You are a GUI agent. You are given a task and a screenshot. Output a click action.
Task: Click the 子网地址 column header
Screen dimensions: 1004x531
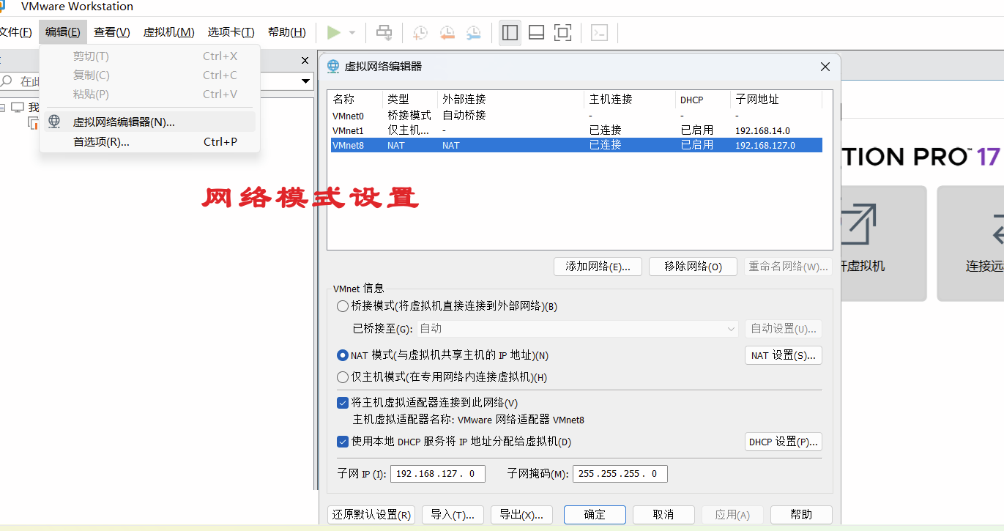pyautogui.click(x=776, y=100)
